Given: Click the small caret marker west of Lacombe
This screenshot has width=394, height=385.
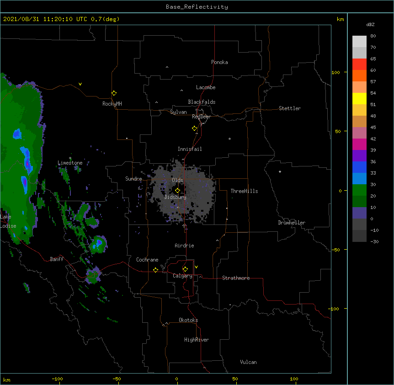Looking at the screenshot, I should 181,91.
